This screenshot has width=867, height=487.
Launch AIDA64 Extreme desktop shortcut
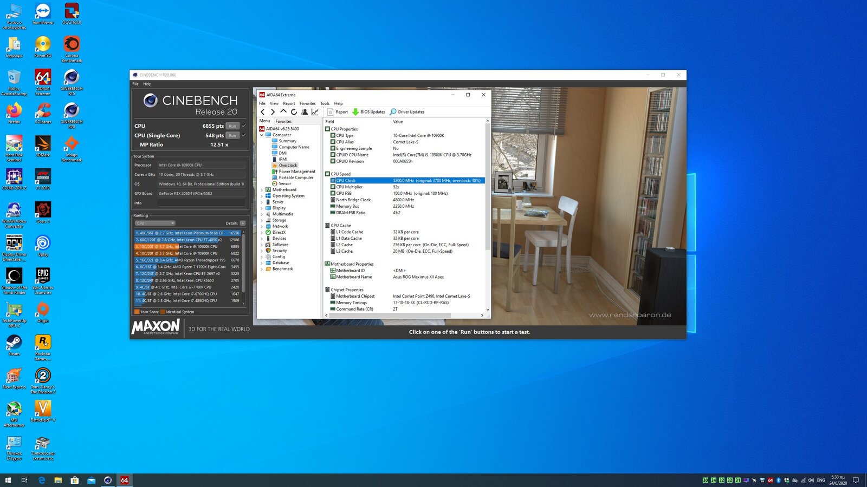pyautogui.click(x=43, y=82)
